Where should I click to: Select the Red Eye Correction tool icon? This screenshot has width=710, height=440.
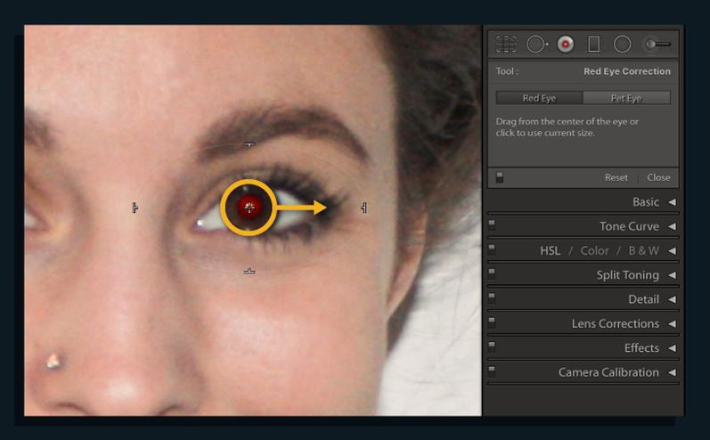click(565, 45)
